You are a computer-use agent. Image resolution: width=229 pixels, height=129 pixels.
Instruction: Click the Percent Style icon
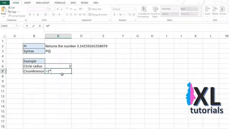[120, 14]
